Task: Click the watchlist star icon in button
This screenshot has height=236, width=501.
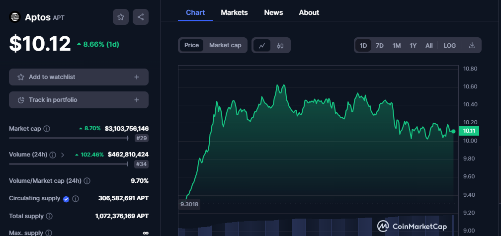Action: (x=21, y=77)
